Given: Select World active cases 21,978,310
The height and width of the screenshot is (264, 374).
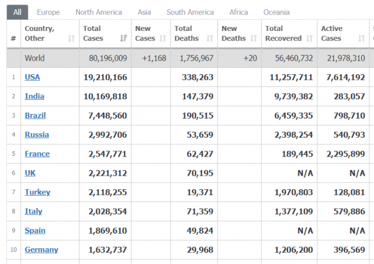Looking at the screenshot, I should pos(346,58).
